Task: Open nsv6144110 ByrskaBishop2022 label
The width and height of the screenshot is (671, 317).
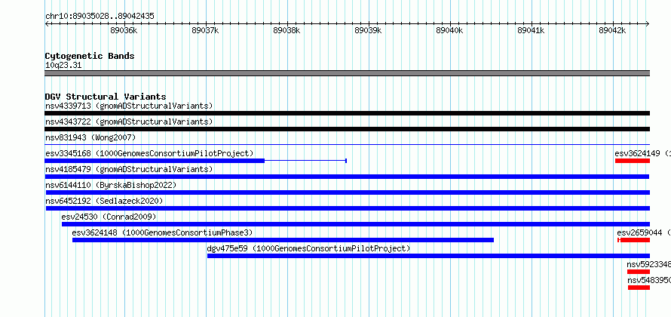Action: [111, 185]
